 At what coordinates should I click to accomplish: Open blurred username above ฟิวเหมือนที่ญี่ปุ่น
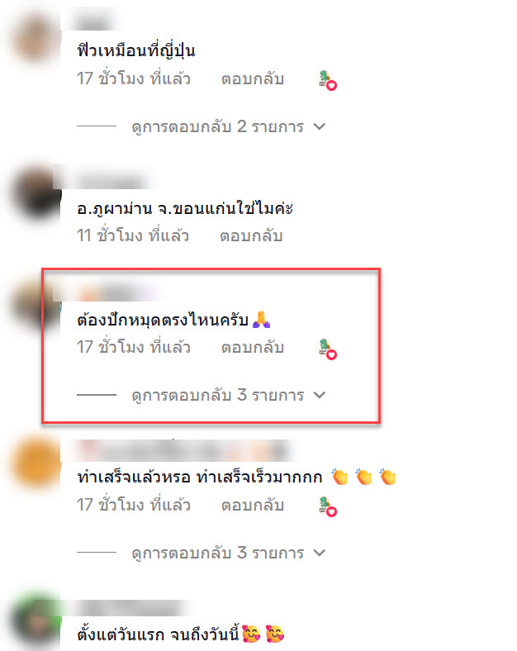(94, 22)
